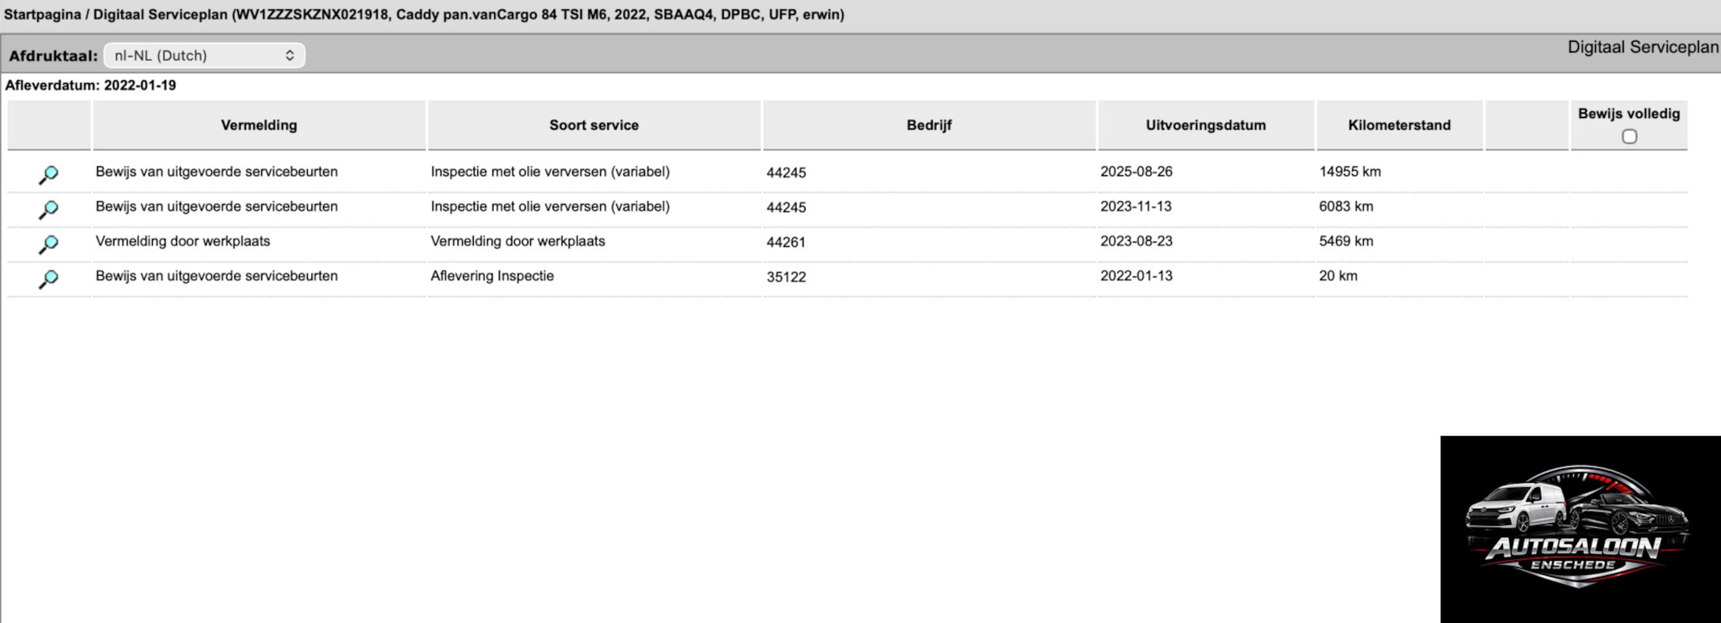Click the Autosaloon Enschede logo
This screenshot has height=623, width=1721.
coord(1580,529)
